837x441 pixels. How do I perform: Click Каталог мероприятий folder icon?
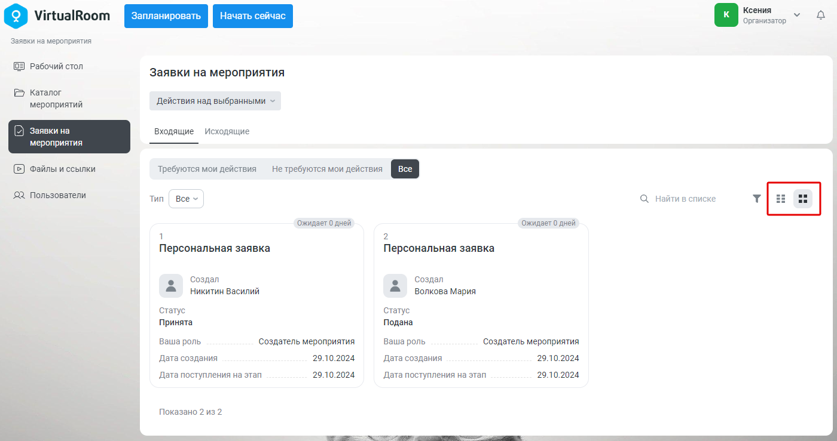(x=19, y=92)
